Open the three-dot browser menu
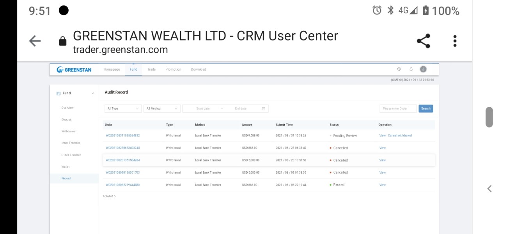Viewport: 507px width, 234px height. pos(455,41)
